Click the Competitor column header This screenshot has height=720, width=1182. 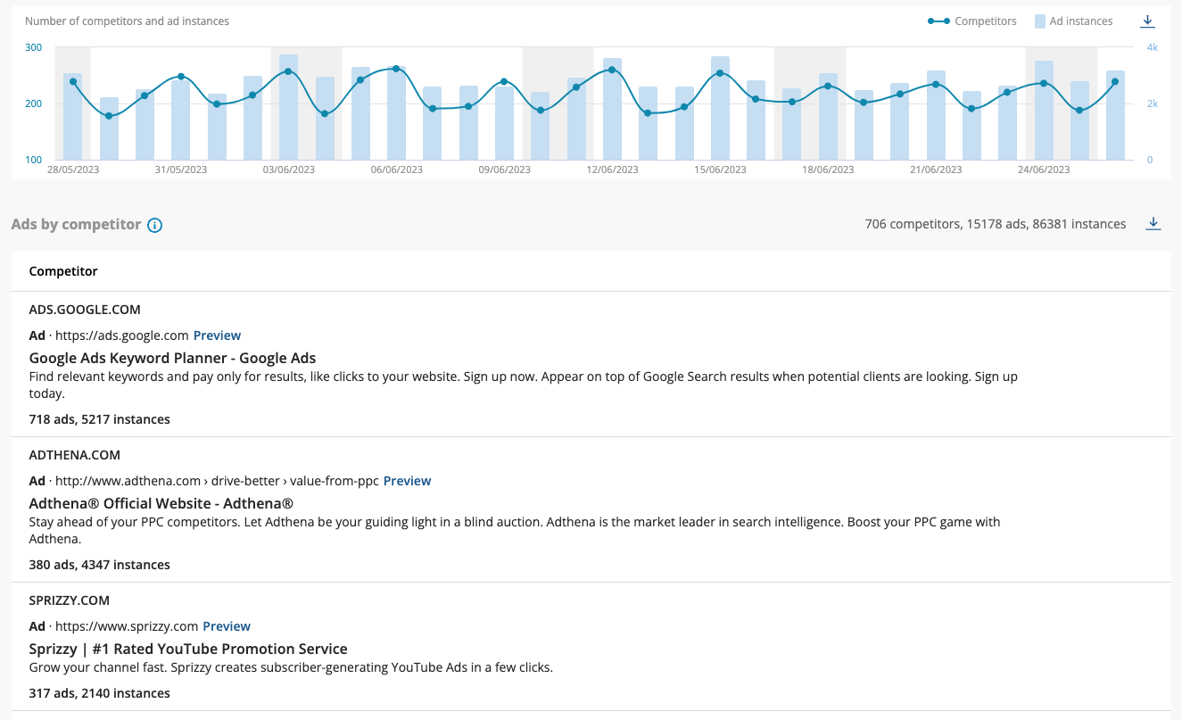pos(63,270)
